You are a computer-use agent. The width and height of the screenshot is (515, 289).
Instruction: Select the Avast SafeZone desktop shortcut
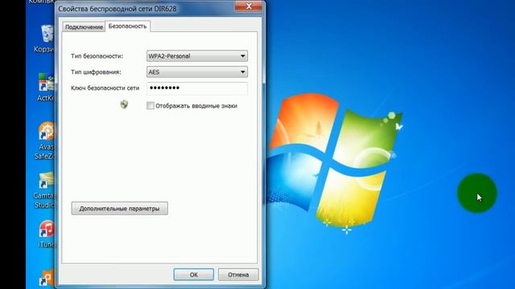click(x=45, y=141)
